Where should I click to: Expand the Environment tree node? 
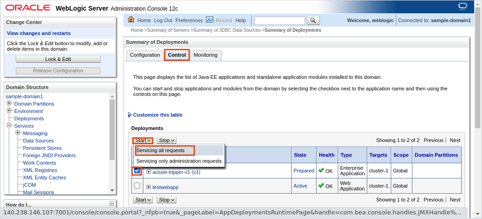coord(9,111)
